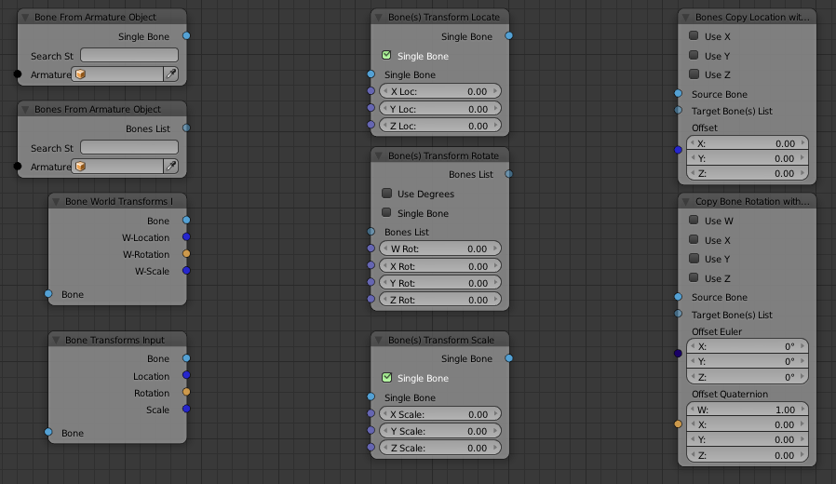The height and width of the screenshot is (484, 836).
Task: Collapse the Bone World Transforms node
Action: click(x=56, y=201)
